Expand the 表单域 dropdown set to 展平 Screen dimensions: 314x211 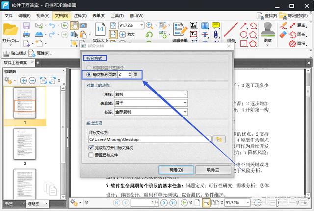click(151, 103)
